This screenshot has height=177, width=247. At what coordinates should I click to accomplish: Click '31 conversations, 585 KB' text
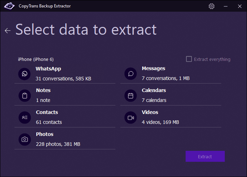point(63,79)
